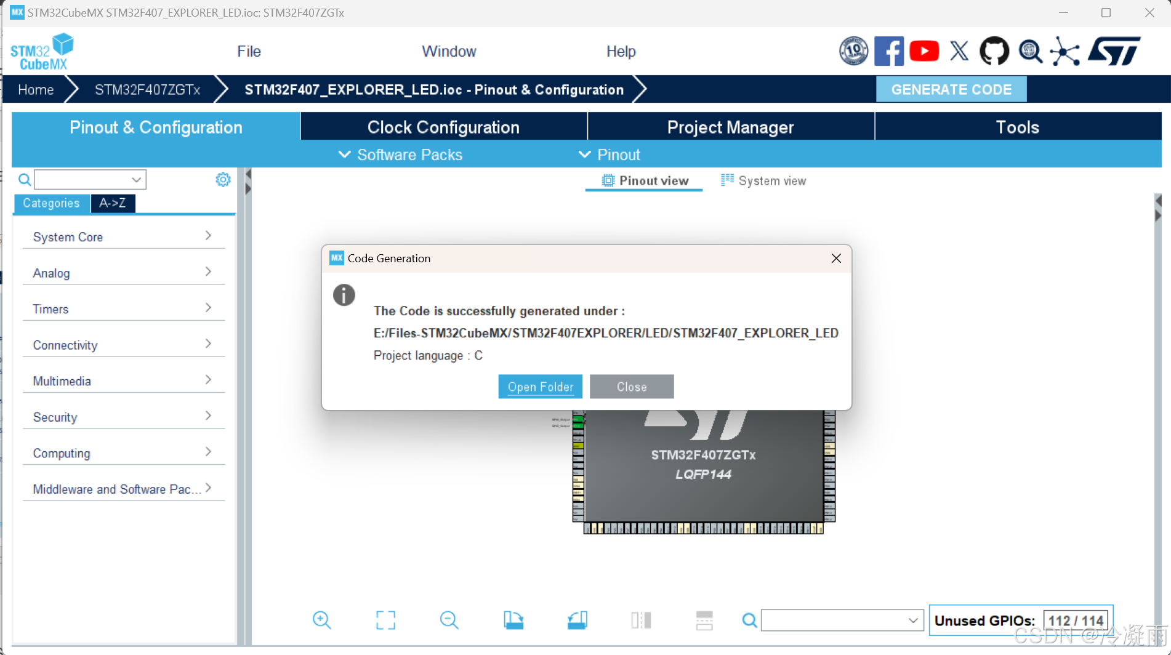Viewport: 1171px width, 655px height.
Task: Click the ST logo icon
Action: pyautogui.click(x=1114, y=51)
